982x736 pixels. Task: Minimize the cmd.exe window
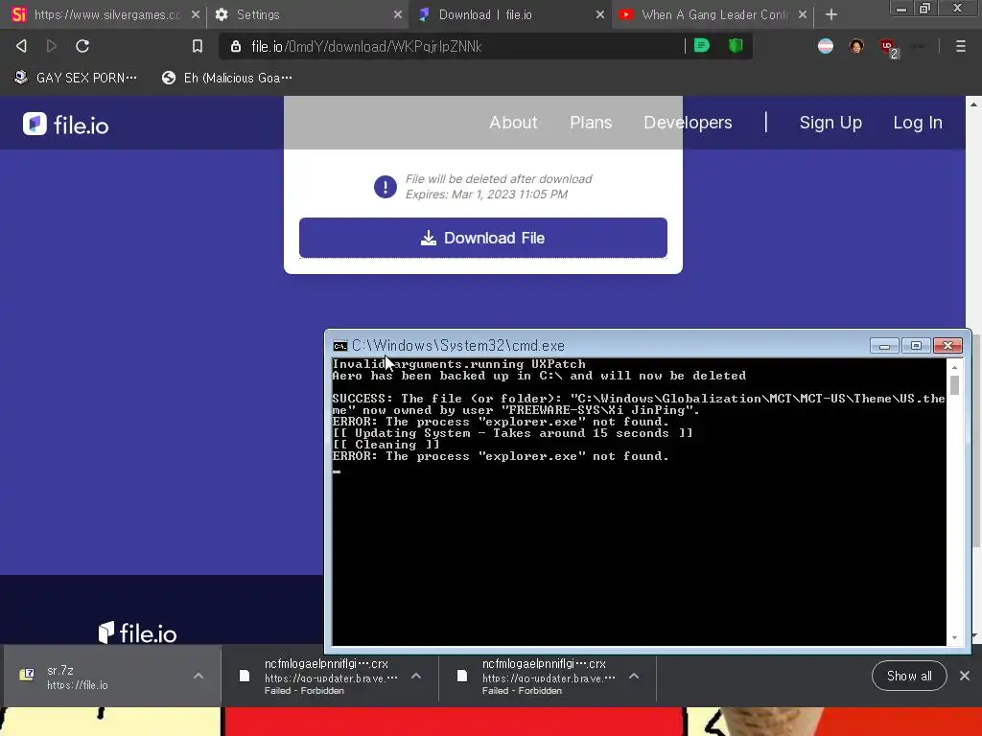(884, 346)
